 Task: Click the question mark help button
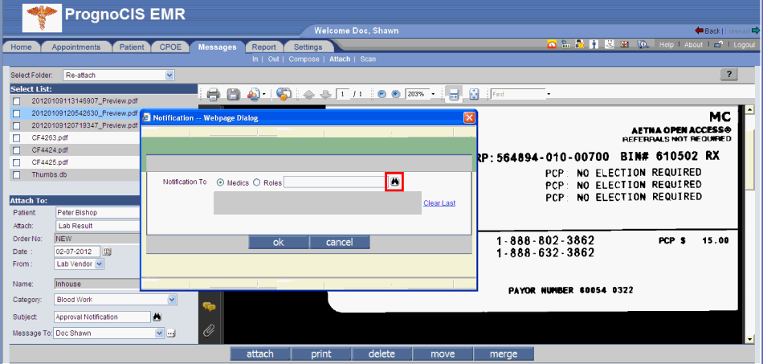click(x=729, y=75)
